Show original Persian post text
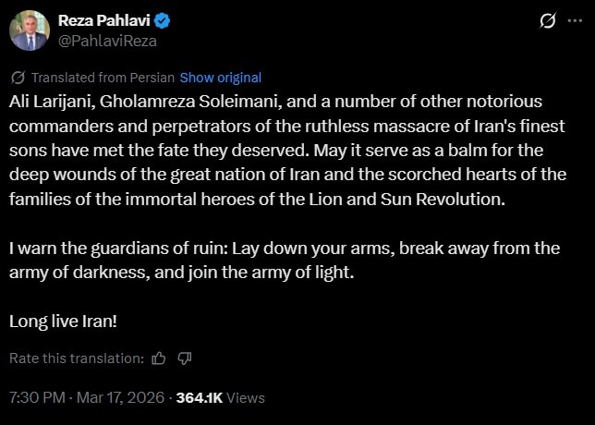This screenshot has width=595, height=425. [x=220, y=78]
